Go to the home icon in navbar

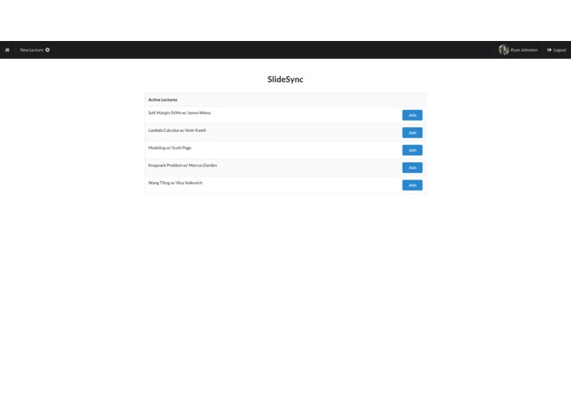coord(7,50)
